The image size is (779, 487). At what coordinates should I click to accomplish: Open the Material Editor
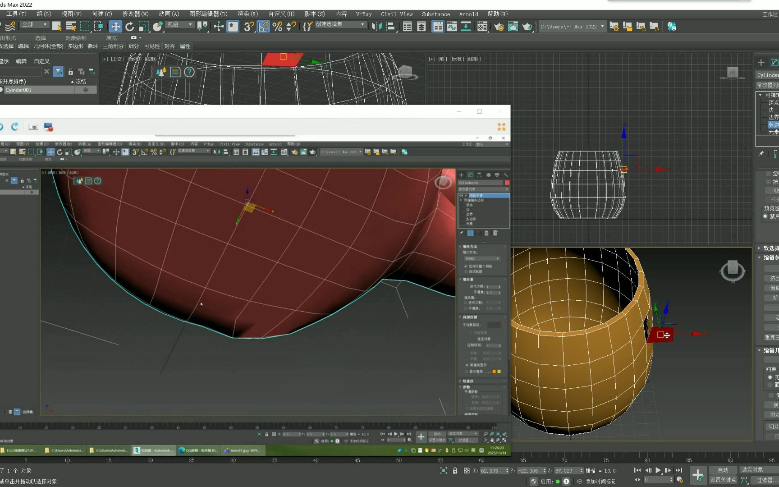click(x=482, y=26)
